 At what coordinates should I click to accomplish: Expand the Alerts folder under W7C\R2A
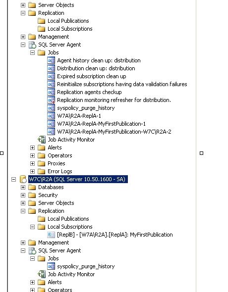coord(32,282)
